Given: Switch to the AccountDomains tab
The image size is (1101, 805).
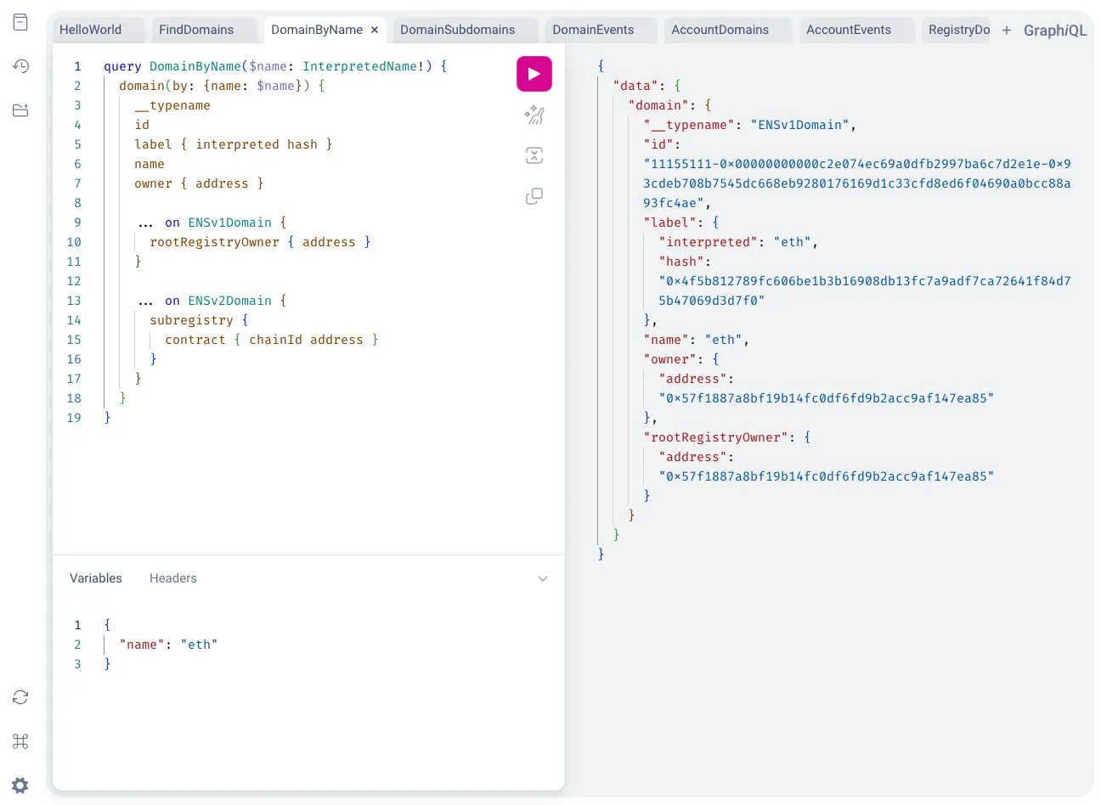Looking at the screenshot, I should click(720, 30).
